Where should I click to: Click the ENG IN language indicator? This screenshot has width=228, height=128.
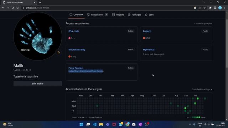[200, 124]
